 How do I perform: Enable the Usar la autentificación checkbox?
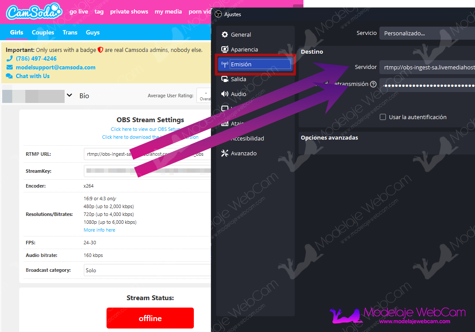click(383, 117)
